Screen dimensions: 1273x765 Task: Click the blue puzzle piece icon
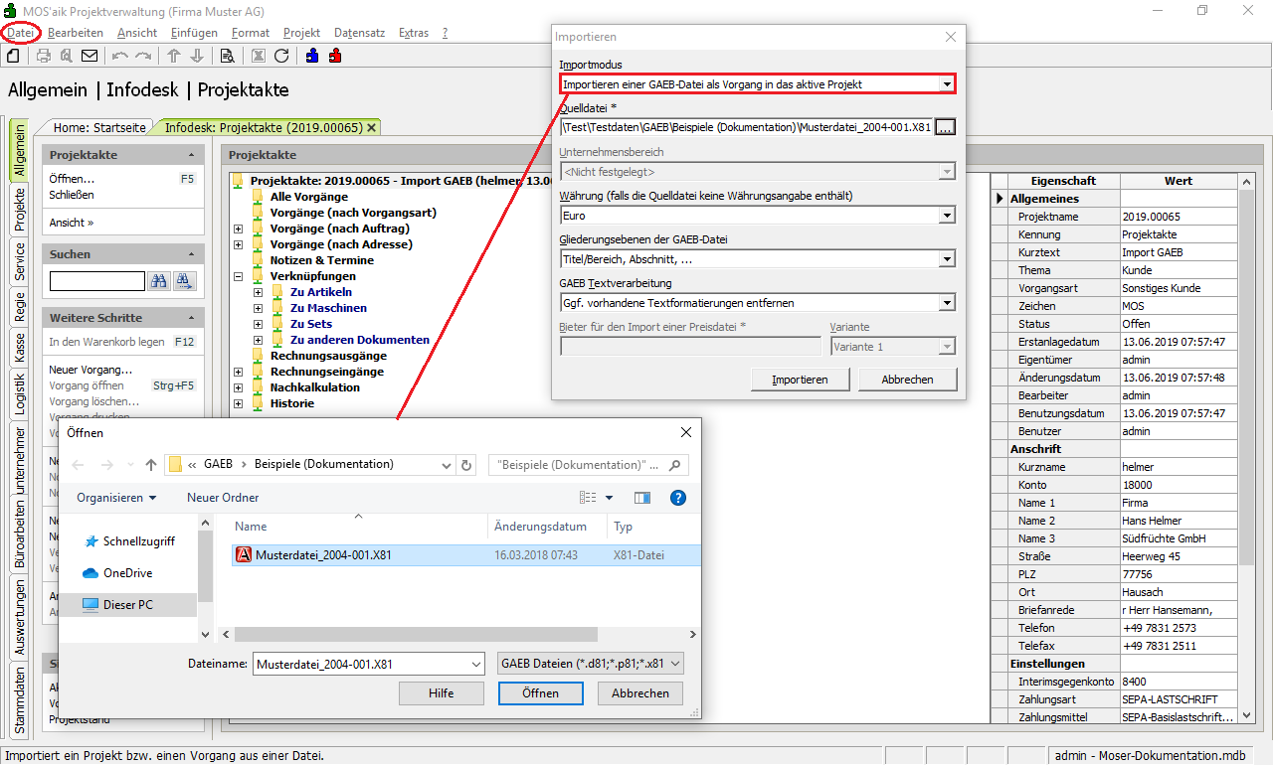pyautogui.click(x=312, y=56)
